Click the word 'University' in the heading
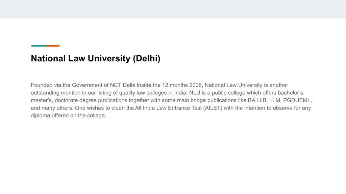The image size is (346, 194). (109, 59)
